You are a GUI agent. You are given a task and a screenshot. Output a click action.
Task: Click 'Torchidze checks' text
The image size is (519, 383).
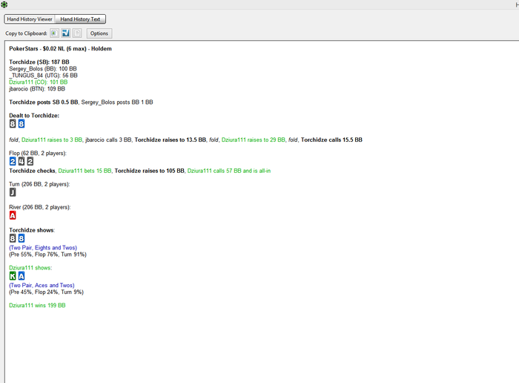click(x=32, y=171)
